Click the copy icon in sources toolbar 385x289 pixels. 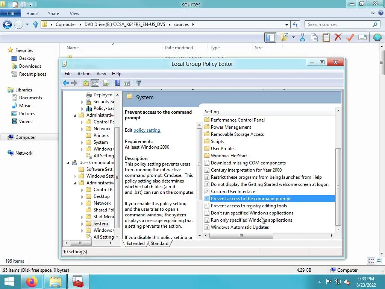pyautogui.click(x=314, y=37)
